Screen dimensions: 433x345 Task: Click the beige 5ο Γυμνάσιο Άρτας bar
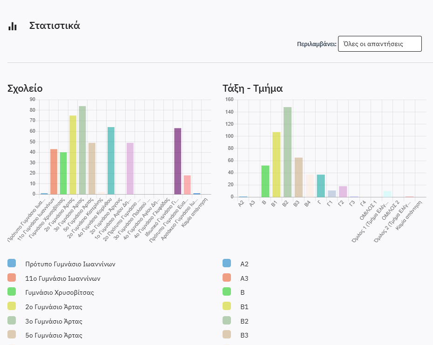92,169
